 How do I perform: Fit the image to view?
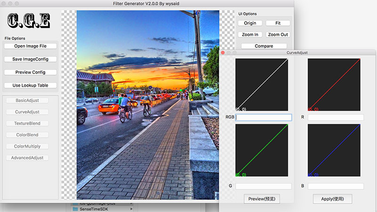(x=278, y=23)
